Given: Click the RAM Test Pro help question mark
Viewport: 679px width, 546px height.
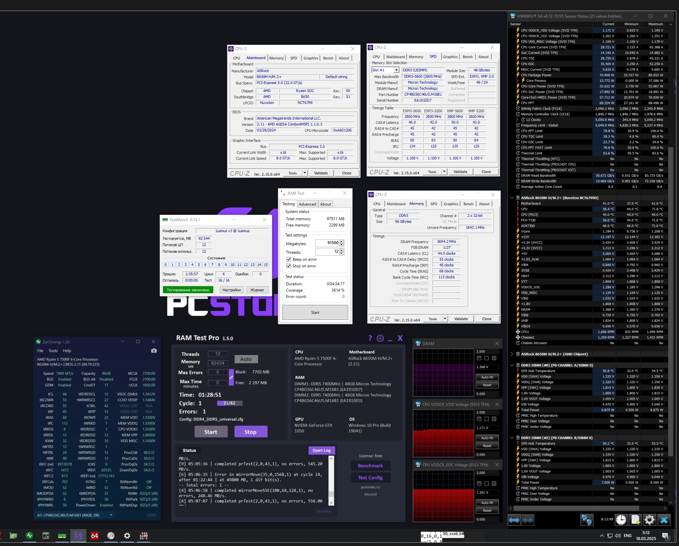Looking at the screenshot, I should pyautogui.click(x=370, y=338).
